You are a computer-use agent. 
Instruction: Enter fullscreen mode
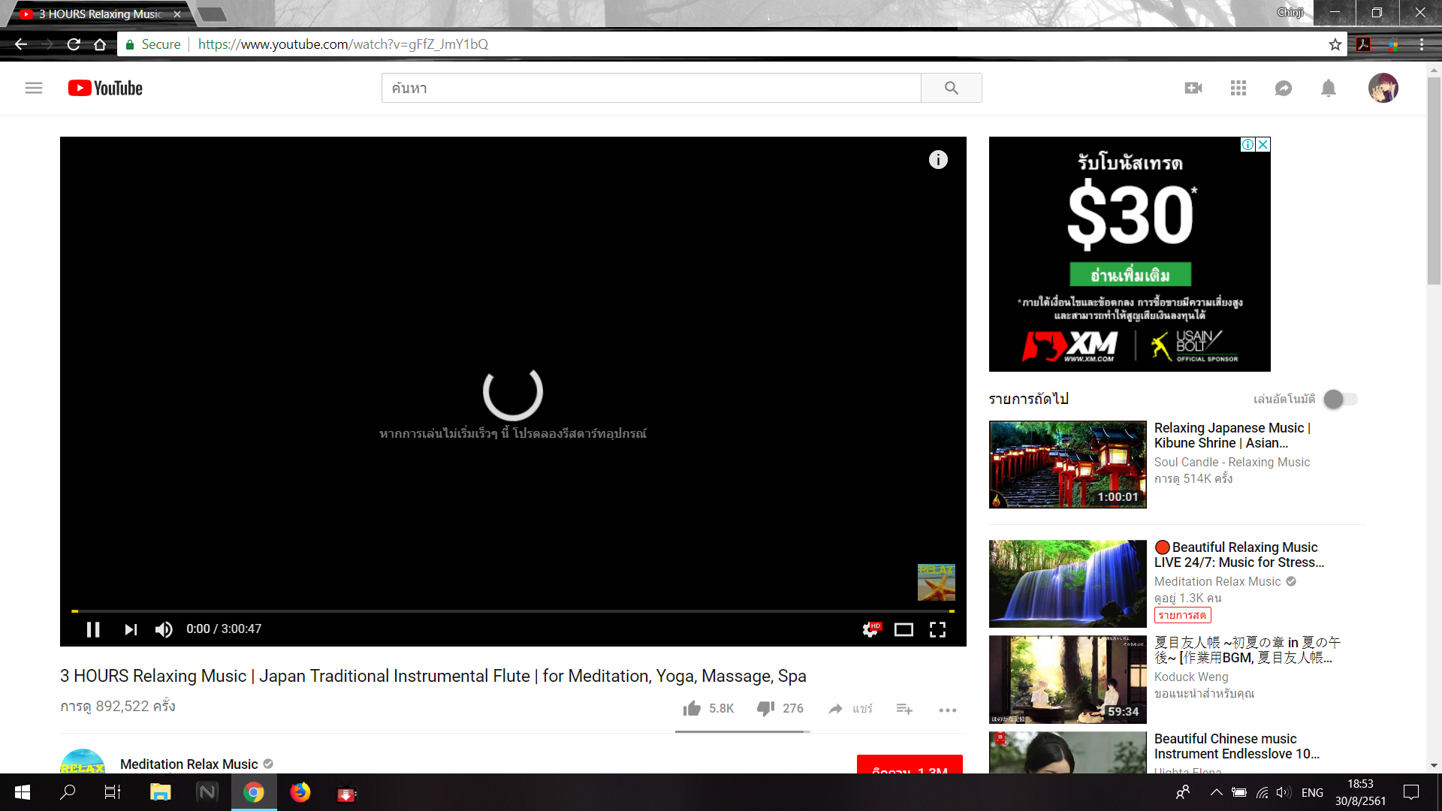(x=937, y=629)
